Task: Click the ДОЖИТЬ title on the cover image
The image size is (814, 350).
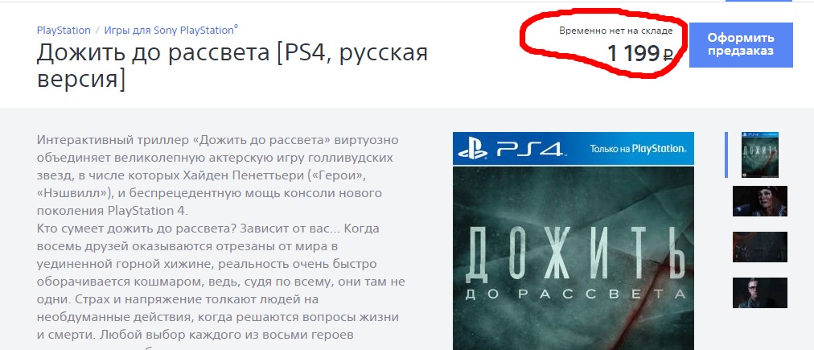Action: (x=574, y=254)
